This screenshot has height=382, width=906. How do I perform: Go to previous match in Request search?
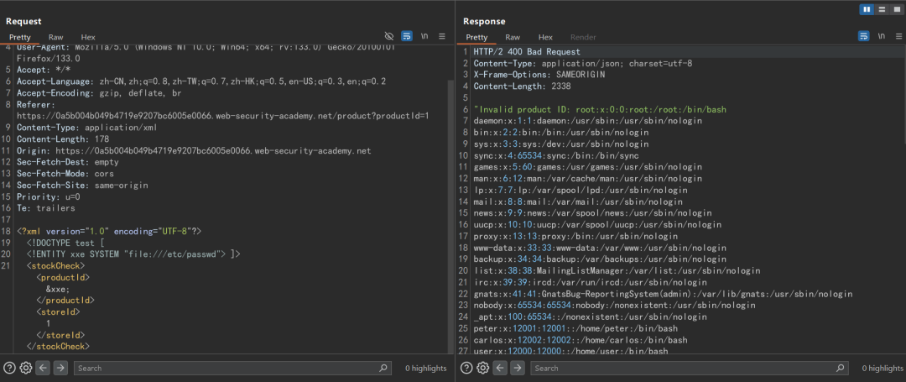point(42,368)
